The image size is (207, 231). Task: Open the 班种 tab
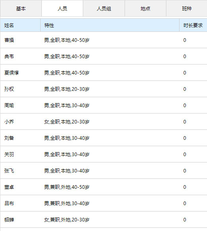[x=187, y=8]
